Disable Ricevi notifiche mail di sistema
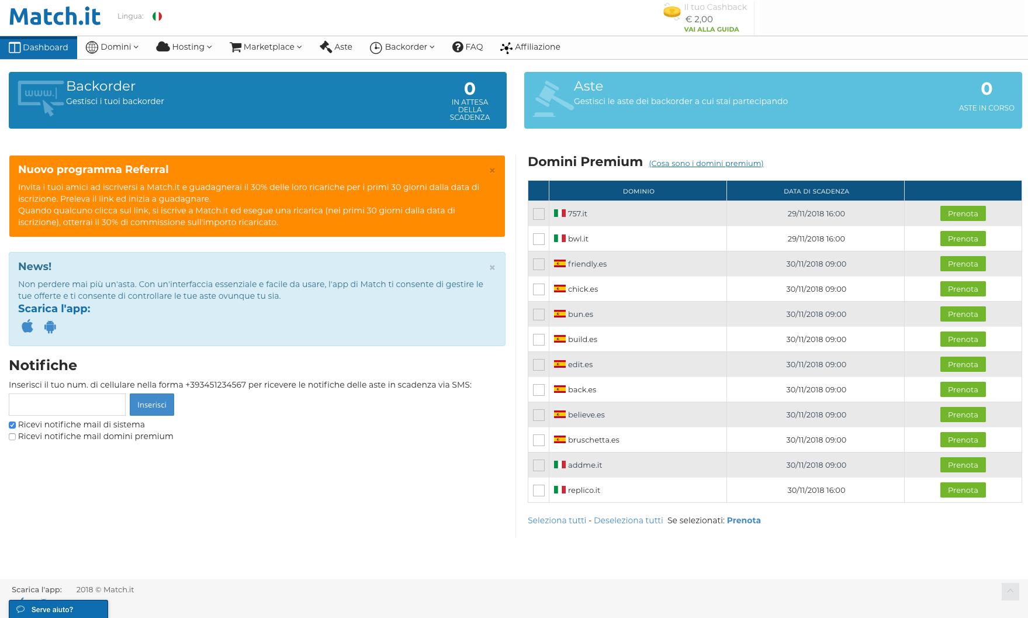1028x618 pixels. (x=12, y=425)
